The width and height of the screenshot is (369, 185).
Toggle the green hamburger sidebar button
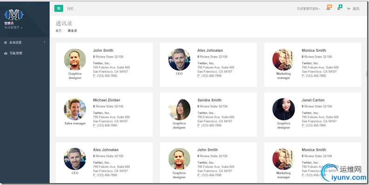pos(59,8)
